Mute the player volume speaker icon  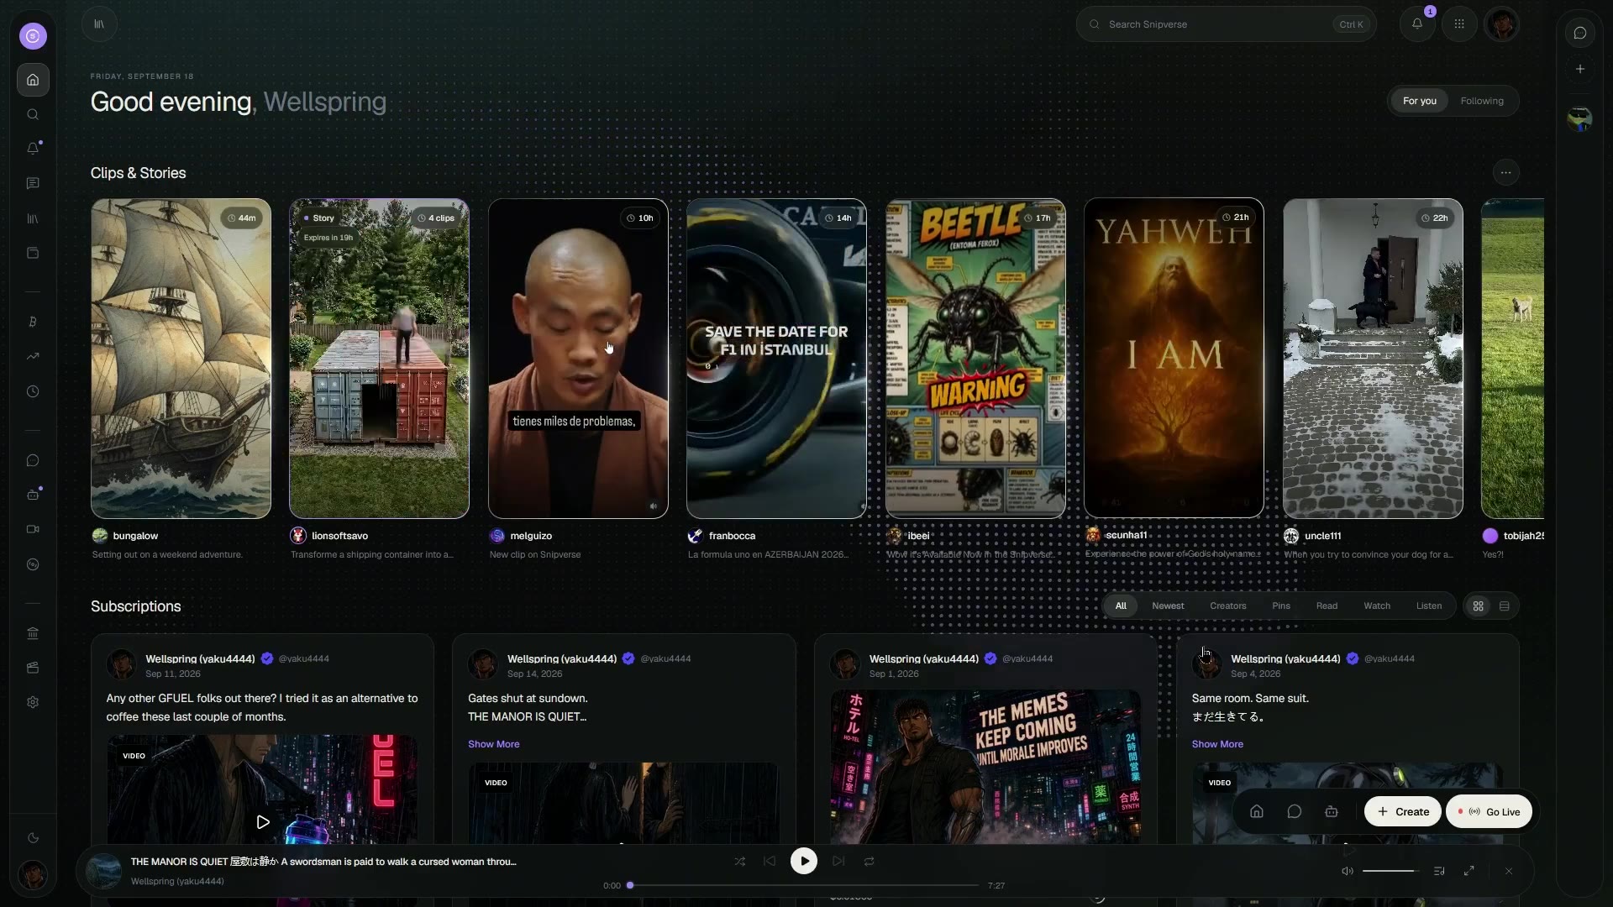1348,871
